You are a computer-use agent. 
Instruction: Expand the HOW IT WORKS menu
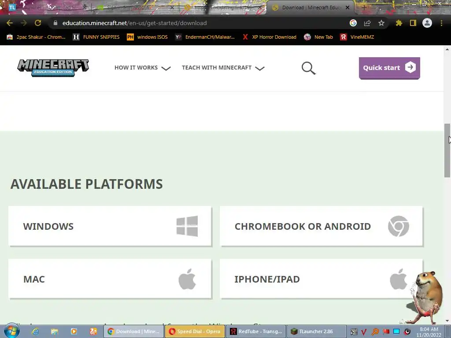142,68
